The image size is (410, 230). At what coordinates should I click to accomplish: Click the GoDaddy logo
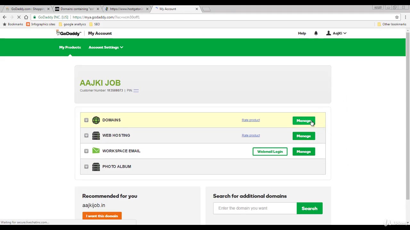point(69,33)
